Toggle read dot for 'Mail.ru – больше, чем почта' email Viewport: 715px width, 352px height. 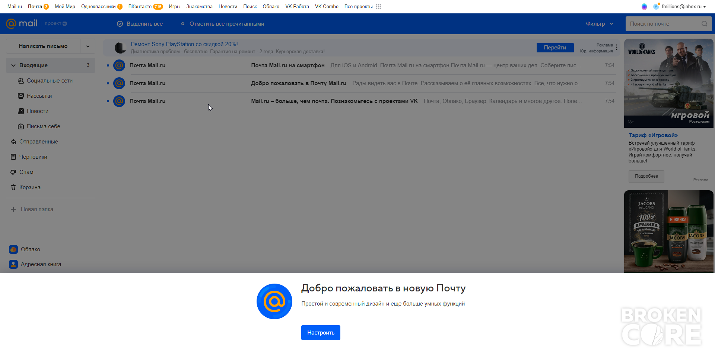(x=108, y=101)
